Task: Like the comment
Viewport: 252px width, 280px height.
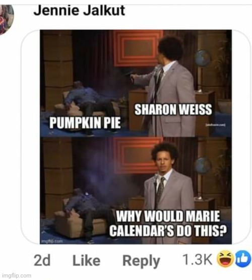Action: point(87,260)
